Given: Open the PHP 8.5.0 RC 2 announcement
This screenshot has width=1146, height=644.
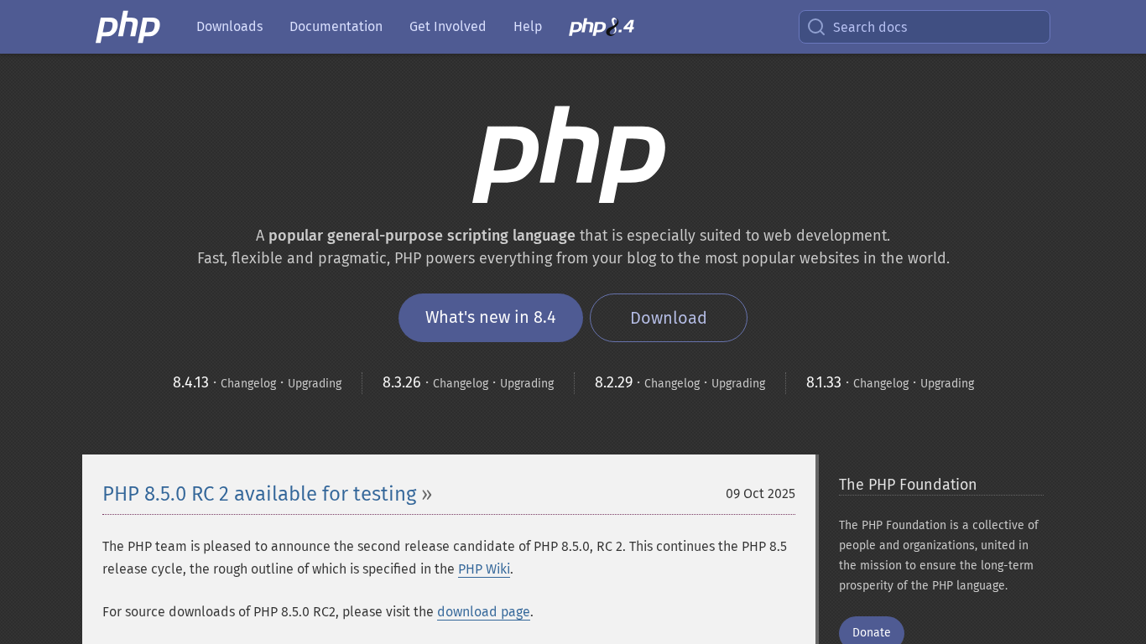Looking at the screenshot, I should point(259,494).
